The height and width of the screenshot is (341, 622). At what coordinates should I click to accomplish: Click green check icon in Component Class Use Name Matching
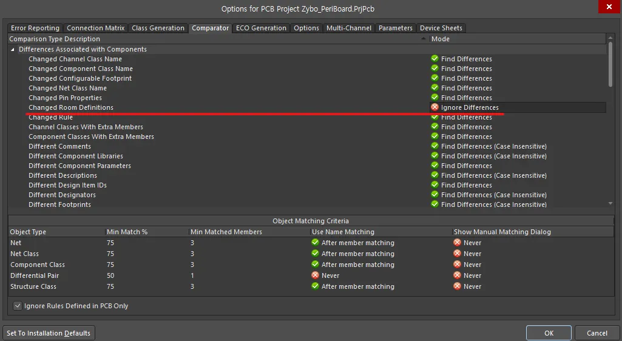pyautogui.click(x=316, y=264)
